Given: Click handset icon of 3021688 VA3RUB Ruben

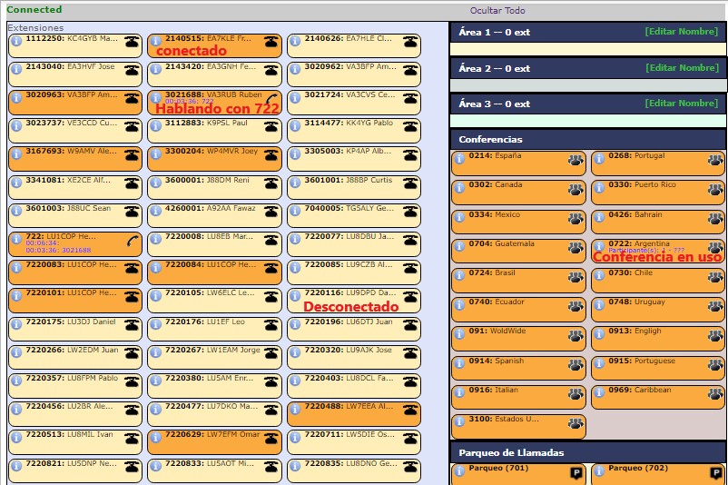Looking at the screenshot, I should pos(271,98).
